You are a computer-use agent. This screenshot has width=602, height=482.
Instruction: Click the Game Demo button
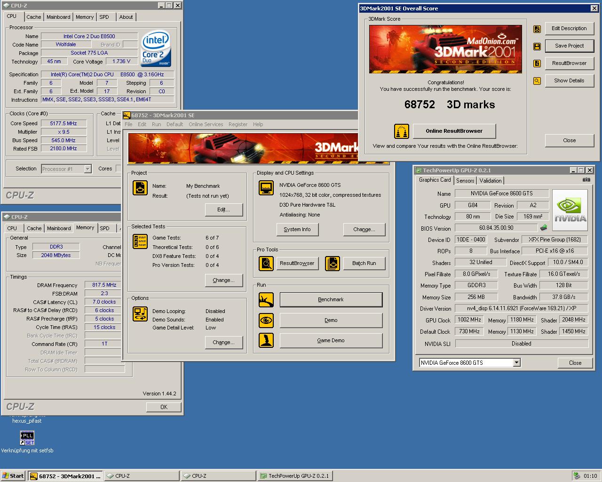331,340
